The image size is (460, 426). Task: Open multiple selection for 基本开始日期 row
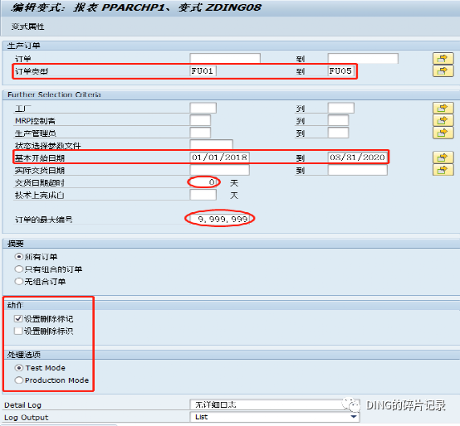443,157
